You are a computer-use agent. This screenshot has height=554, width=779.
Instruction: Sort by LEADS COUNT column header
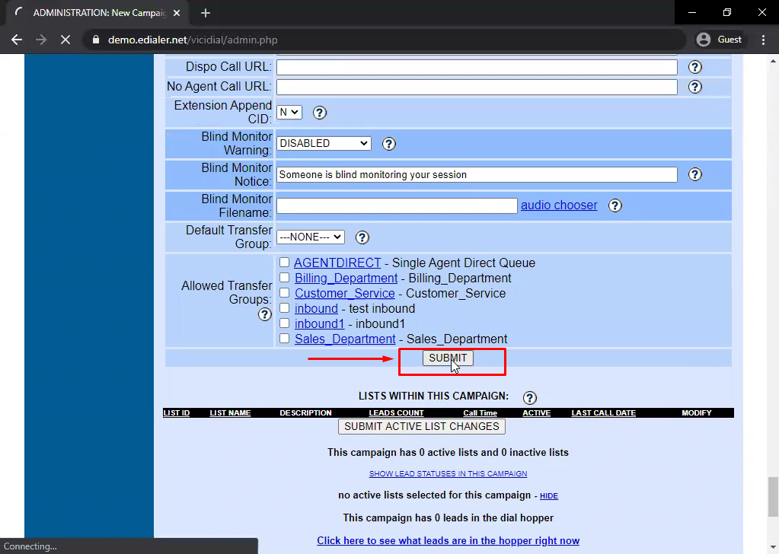pyautogui.click(x=396, y=413)
